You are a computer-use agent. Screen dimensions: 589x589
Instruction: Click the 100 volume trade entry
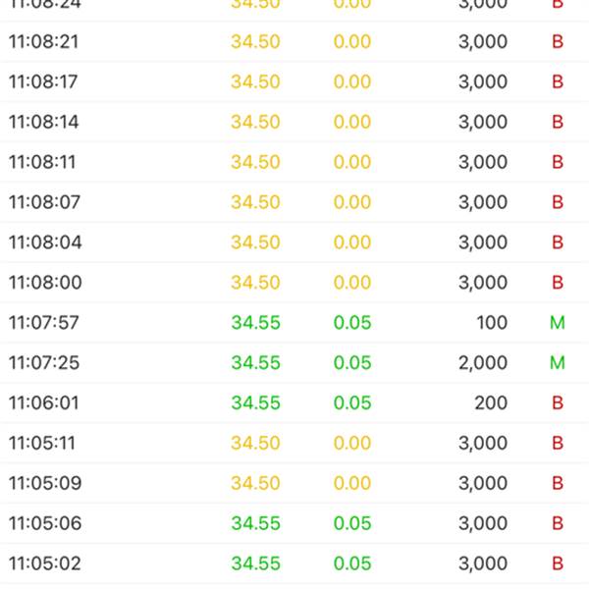click(x=492, y=323)
